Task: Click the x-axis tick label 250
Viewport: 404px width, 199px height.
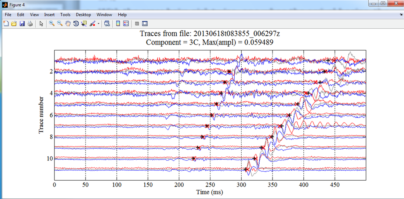Action: pyautogui.click(x=210, y=185)
